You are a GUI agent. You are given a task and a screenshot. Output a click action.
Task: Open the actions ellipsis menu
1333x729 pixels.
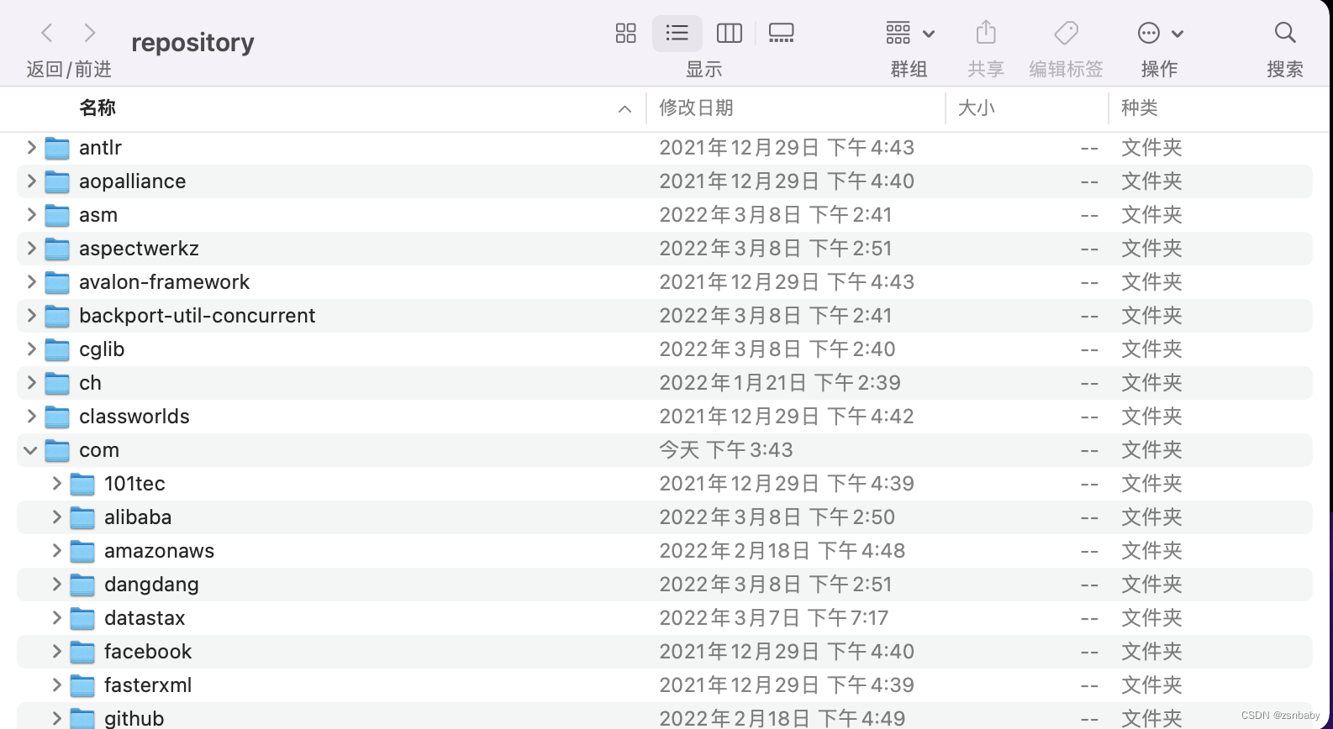(1160, 33)
